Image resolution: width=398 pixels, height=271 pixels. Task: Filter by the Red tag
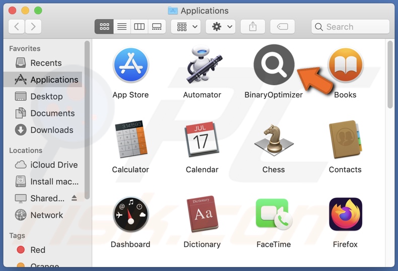coord(43,250)
